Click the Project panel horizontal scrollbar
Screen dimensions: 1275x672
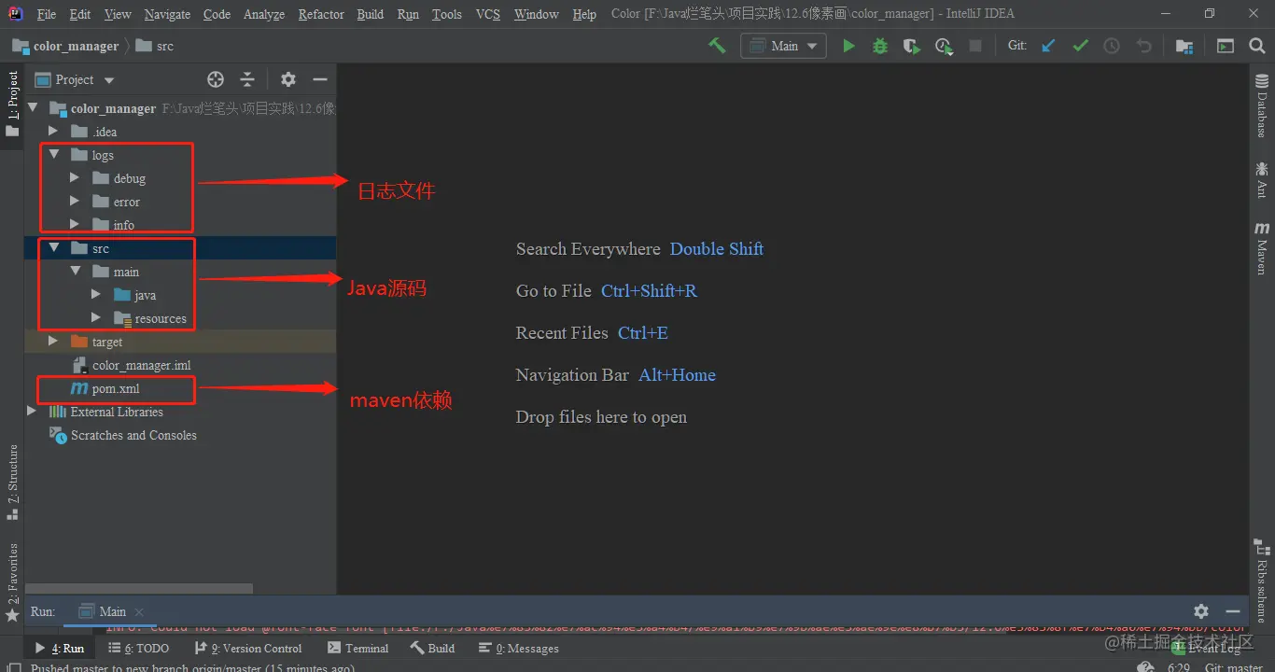(x=140, y=589)
